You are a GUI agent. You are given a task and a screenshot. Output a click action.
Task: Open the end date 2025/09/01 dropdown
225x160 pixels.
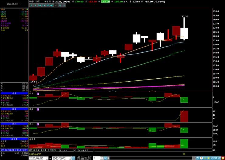[x=70, y=158]
